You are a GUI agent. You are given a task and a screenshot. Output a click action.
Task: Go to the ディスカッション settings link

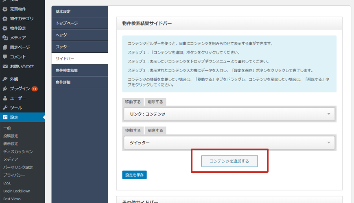point(18,151)
